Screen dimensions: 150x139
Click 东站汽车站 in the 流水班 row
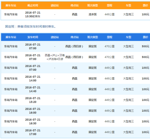pos(11,14)
